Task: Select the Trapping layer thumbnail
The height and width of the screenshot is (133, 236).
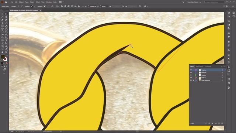Action: coord(200,70)
